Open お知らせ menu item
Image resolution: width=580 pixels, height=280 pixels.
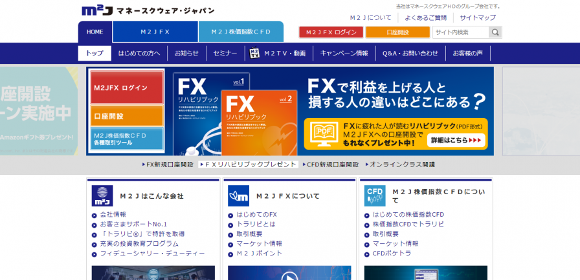tap(187, 54)
